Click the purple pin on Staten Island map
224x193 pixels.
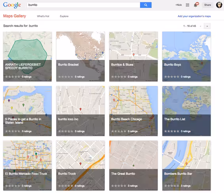(9, 100)
